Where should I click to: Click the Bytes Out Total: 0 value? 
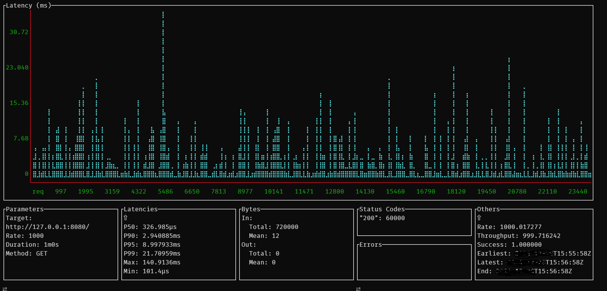tap(264, 253)
